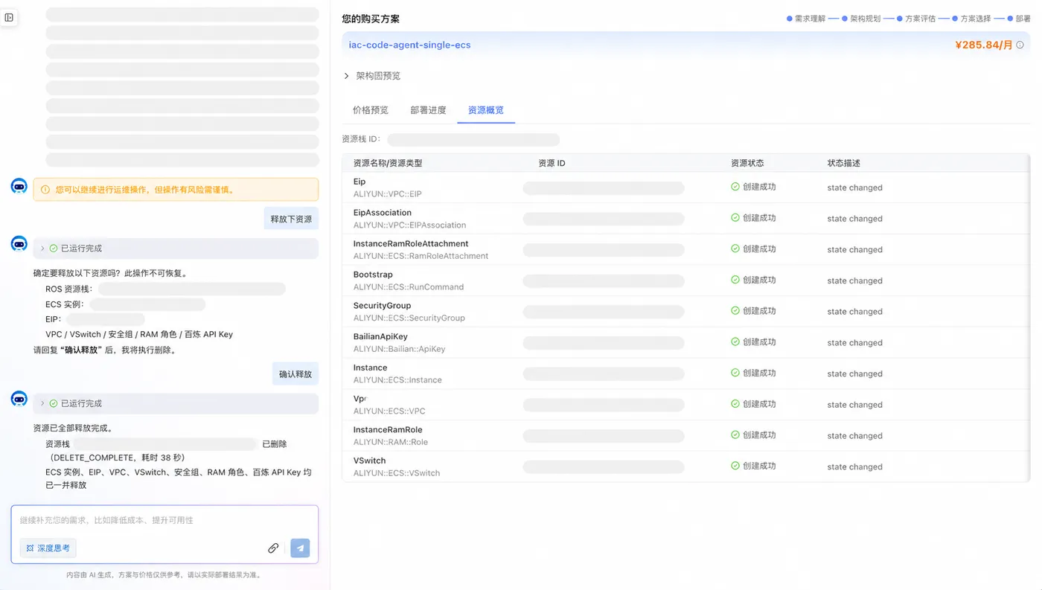Click ALIYUN::ECS::VPC type text
Image resolution: width=1042 pixels, height=590 pixels.
[x=389, y=411]
